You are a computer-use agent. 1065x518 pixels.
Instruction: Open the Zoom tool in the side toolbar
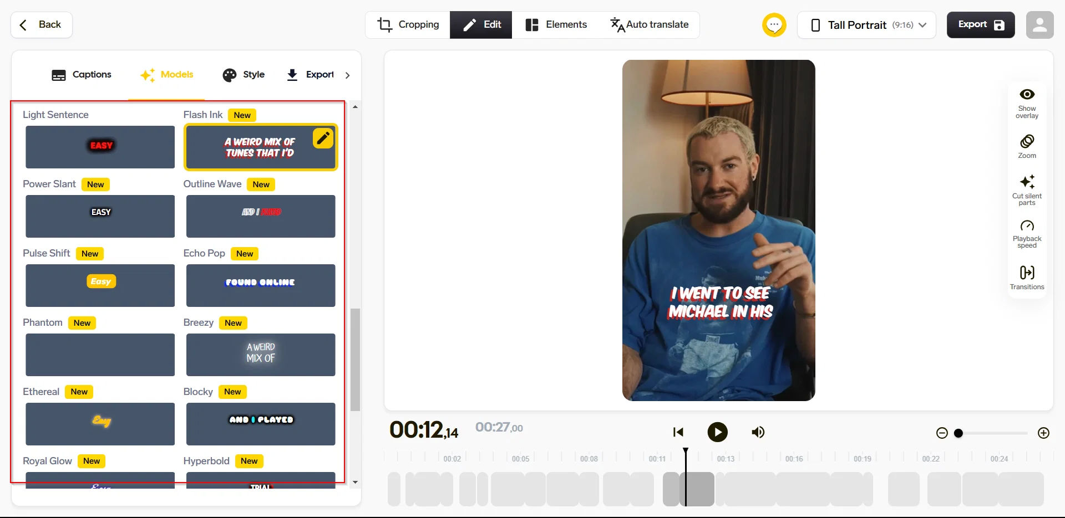click(1027, 146)
